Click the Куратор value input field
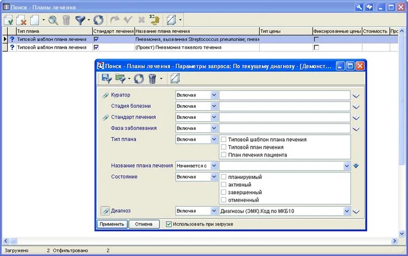The width and height of the screenshot is (408, 256). (285, 95)
